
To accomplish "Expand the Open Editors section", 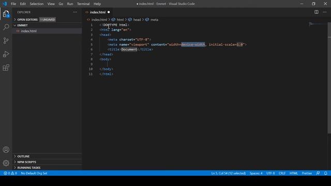I will tap(47, 20).
